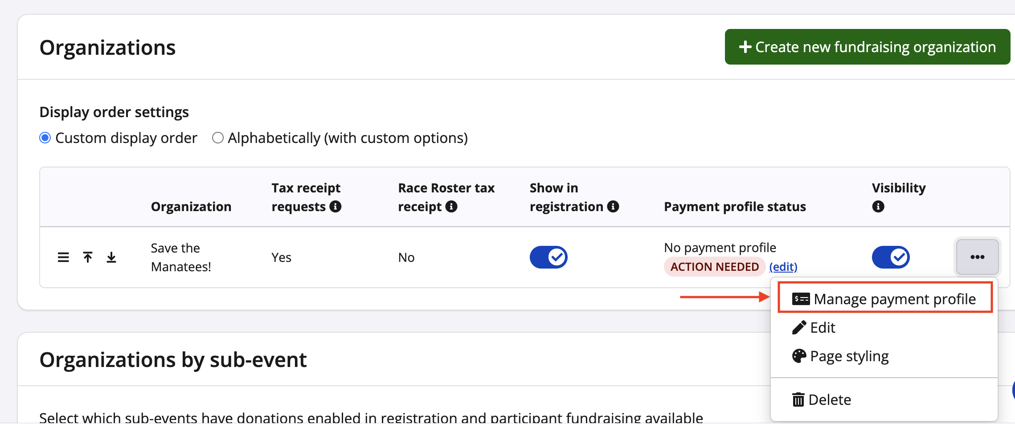Toggle Show in registration switch off
This screenshot has width=1015, height=424.
click(548, 257)
